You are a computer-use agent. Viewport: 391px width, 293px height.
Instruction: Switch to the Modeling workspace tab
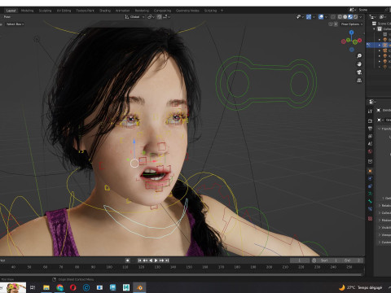(27, 11)
